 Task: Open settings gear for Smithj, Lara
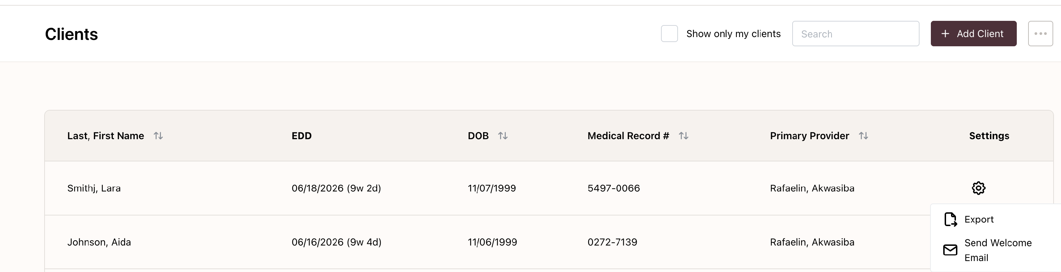(978, 188)
